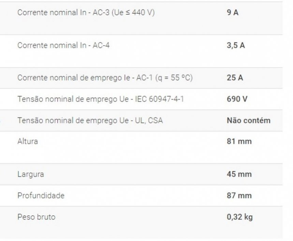This screenshot has width=293, height=241.
Task: Click the 'Corrente nominal In - AC-4' label
Action: (63, 45)
